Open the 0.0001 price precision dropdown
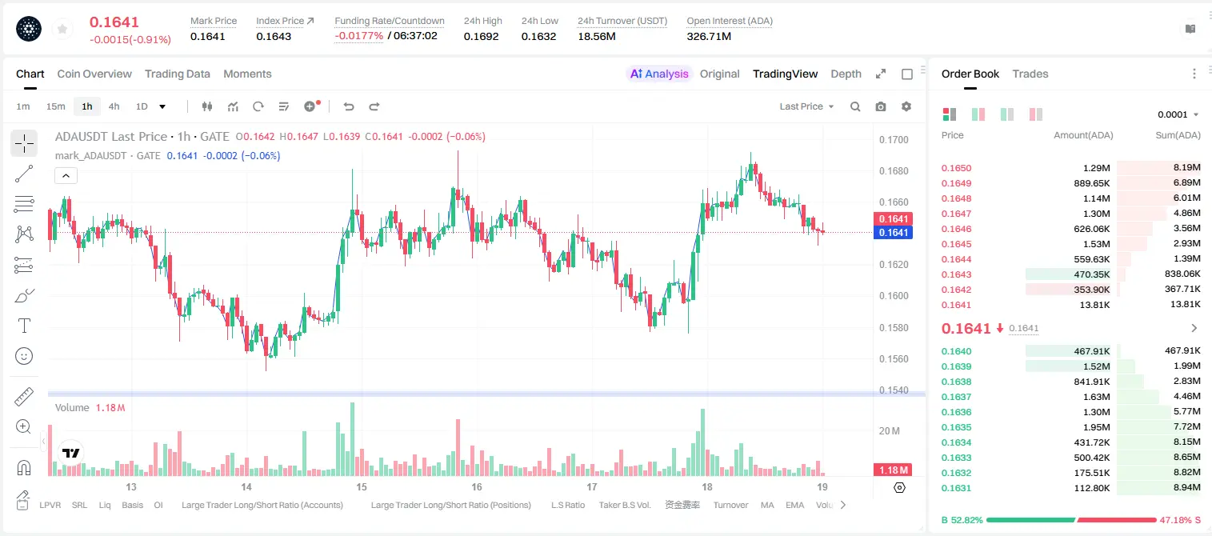 coord(1178,114)
